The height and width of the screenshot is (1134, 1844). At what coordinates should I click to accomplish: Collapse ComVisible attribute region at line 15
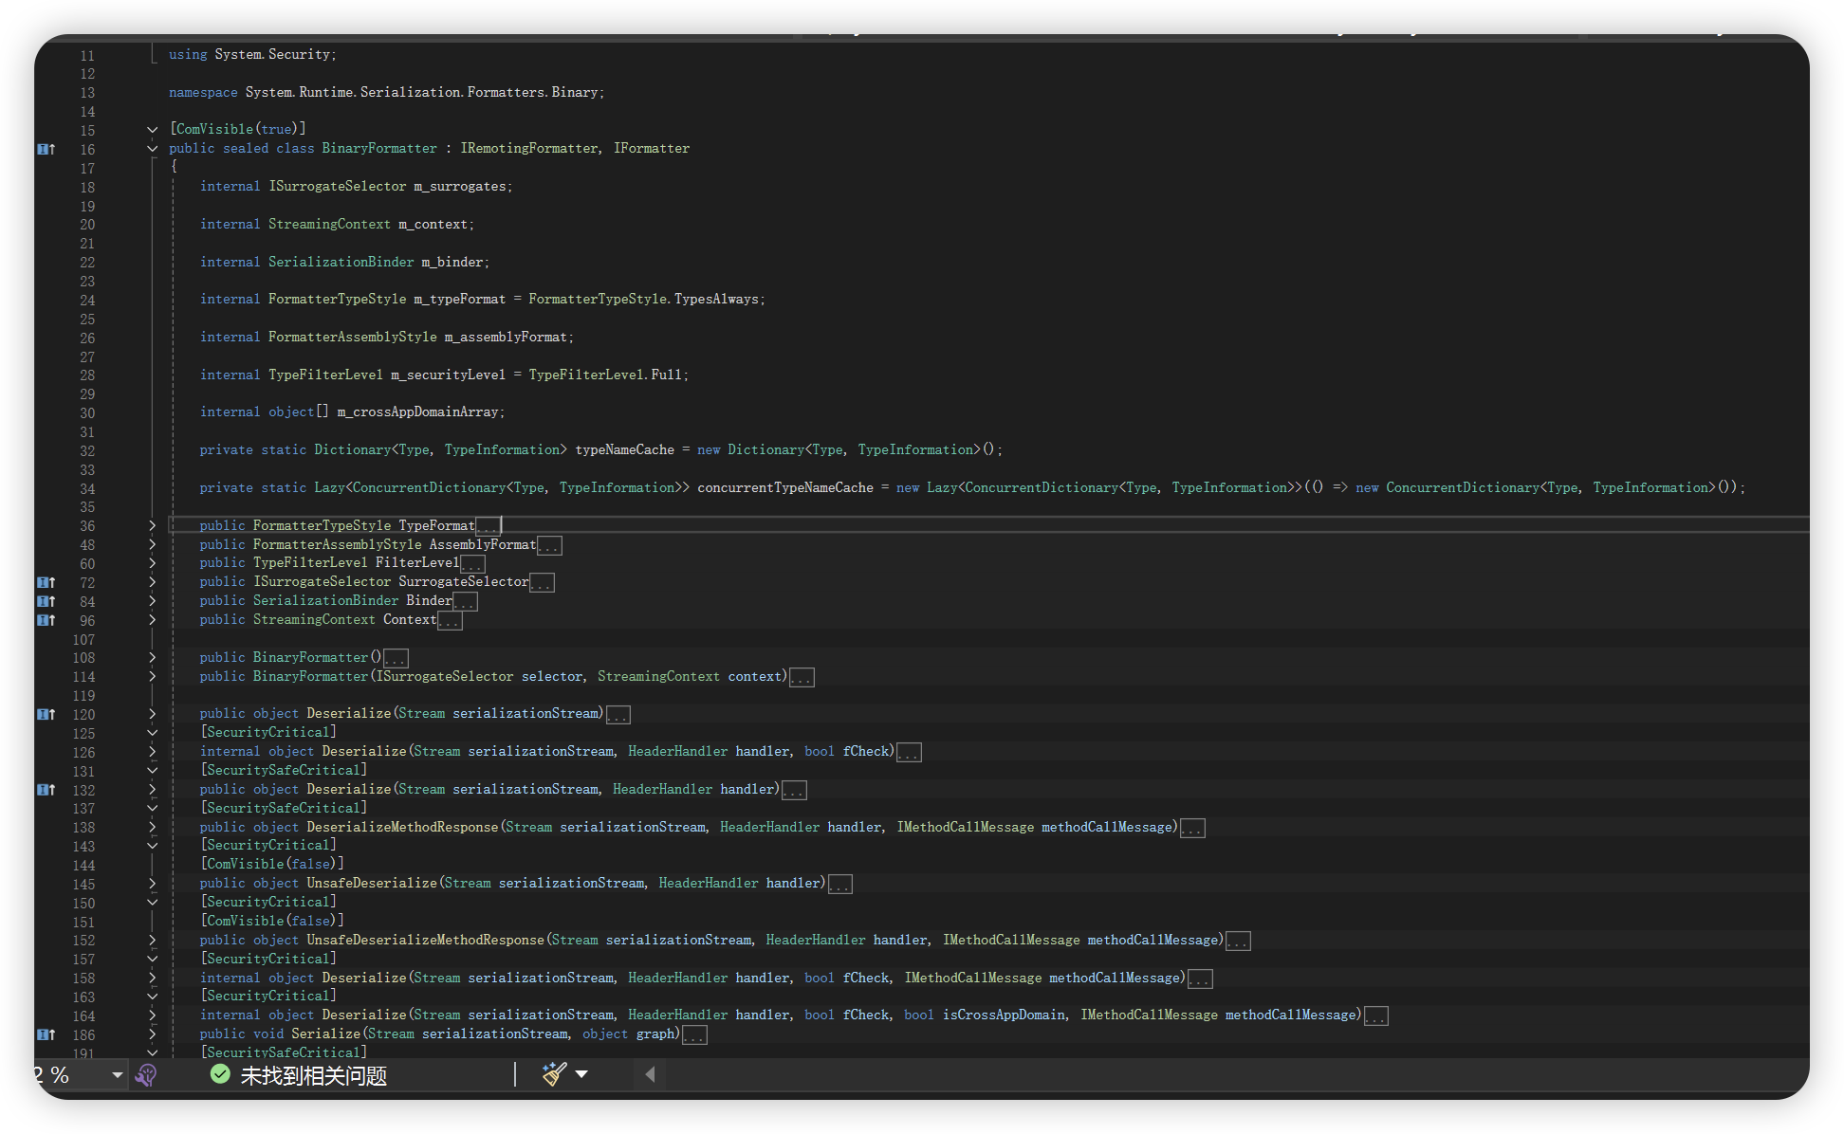pos(152,129)
